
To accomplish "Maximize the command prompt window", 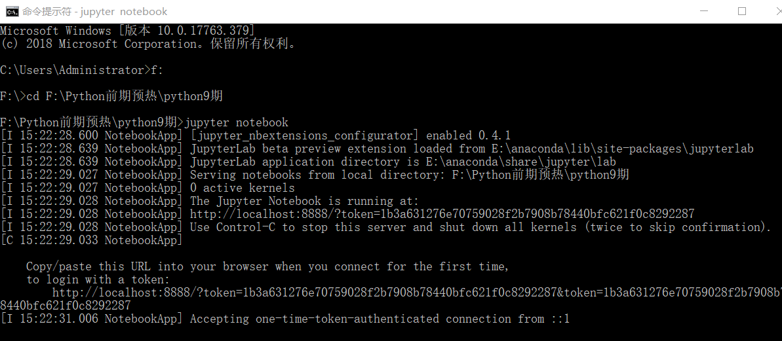I will (x=742, y=11).
